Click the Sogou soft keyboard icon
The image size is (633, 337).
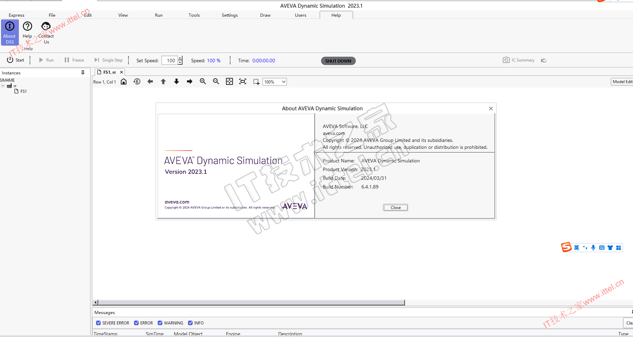[x=602, y=248]
